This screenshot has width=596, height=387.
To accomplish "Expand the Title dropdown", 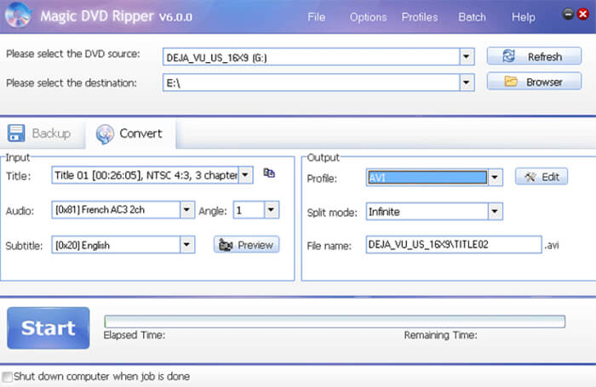I will (245, 175).
